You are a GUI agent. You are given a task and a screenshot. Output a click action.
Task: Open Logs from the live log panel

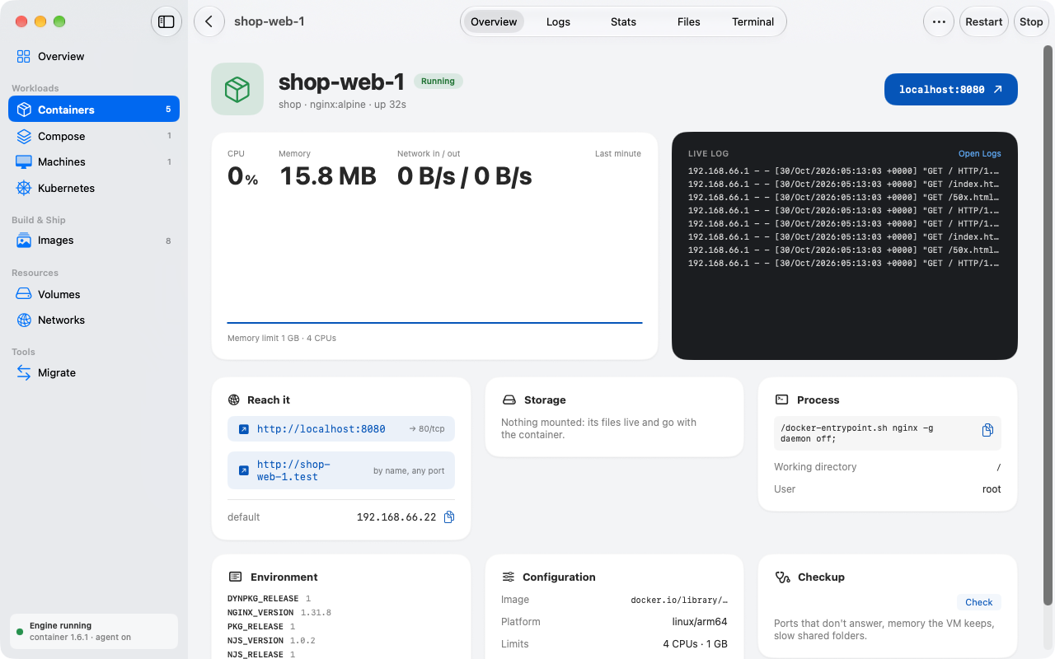(x=979, y=154)
